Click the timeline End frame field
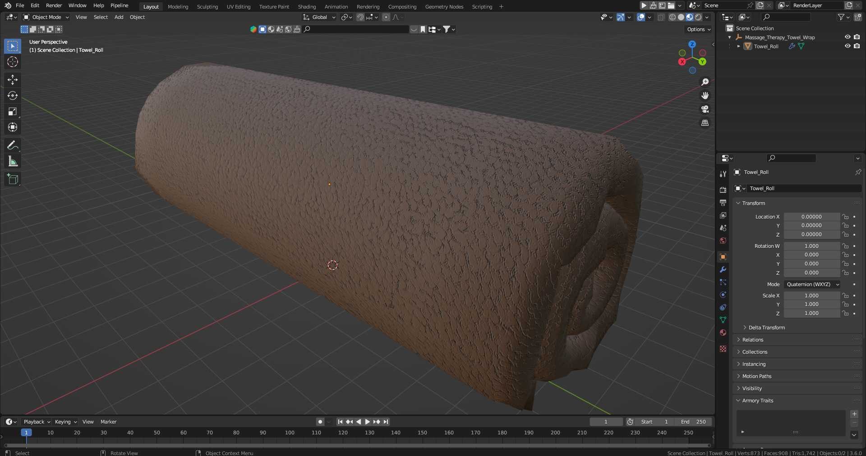The height and width of the screenshot is (456, 866). click(x=694, y=422)
